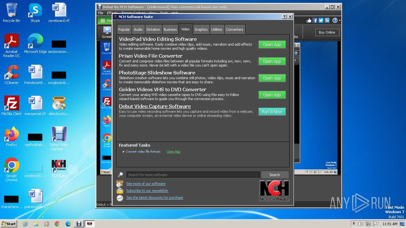This screenshot has height=228, width=406.
Task: Open saveboard.rtf document icon
Action: pos(59,13)
